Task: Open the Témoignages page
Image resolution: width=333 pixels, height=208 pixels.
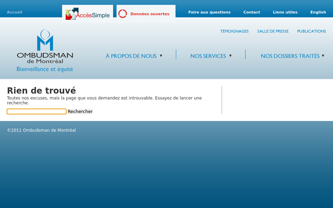Action: pyautogui.click(x=234, y=31)
